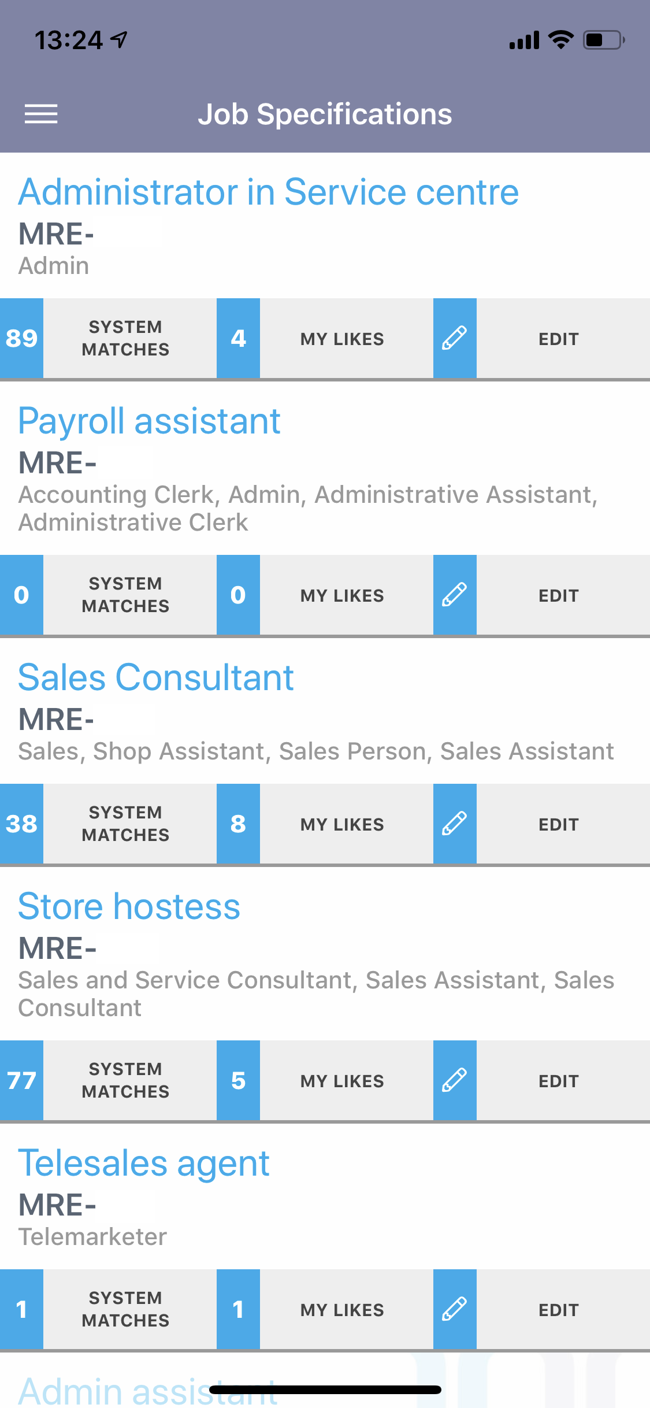This screenshot has height=1408, width=650.
Task: Open the Telesales agent job specification
Action: (144, 1164)
